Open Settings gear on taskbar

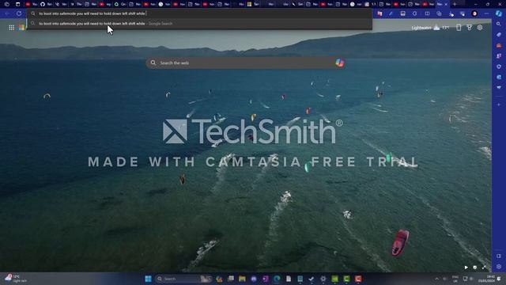click(323, 279)
